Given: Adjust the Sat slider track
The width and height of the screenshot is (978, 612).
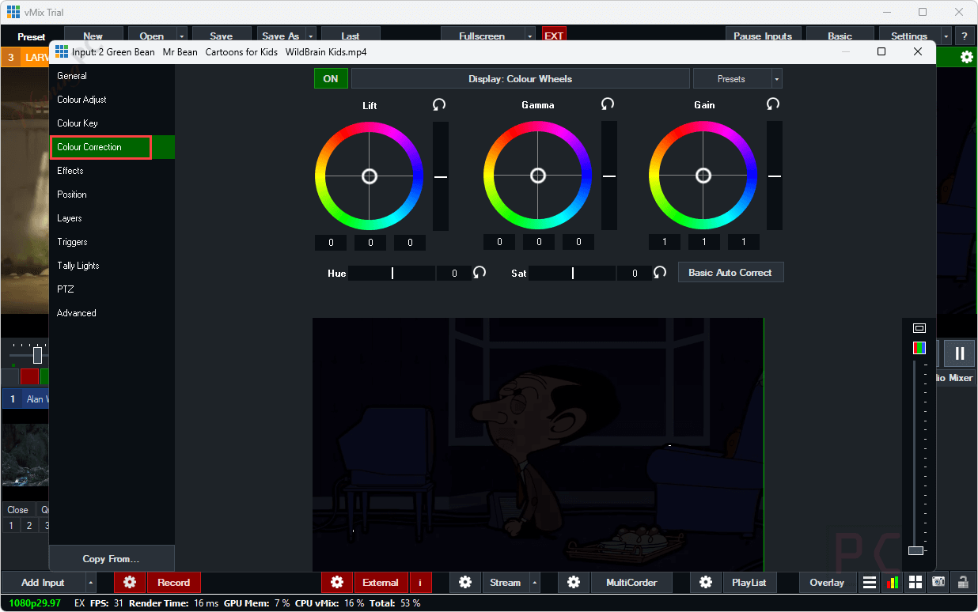Looking at the screenshot, I should point(572,273).
